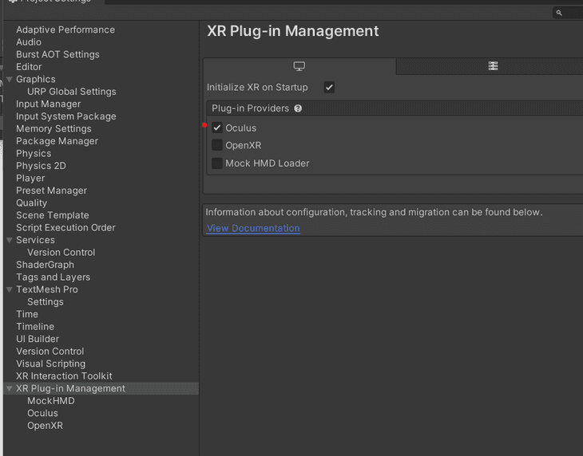This screenshot has height=456, width=583.
Task: Collapse the TextMesh Pro group
Action: (10, 289)
